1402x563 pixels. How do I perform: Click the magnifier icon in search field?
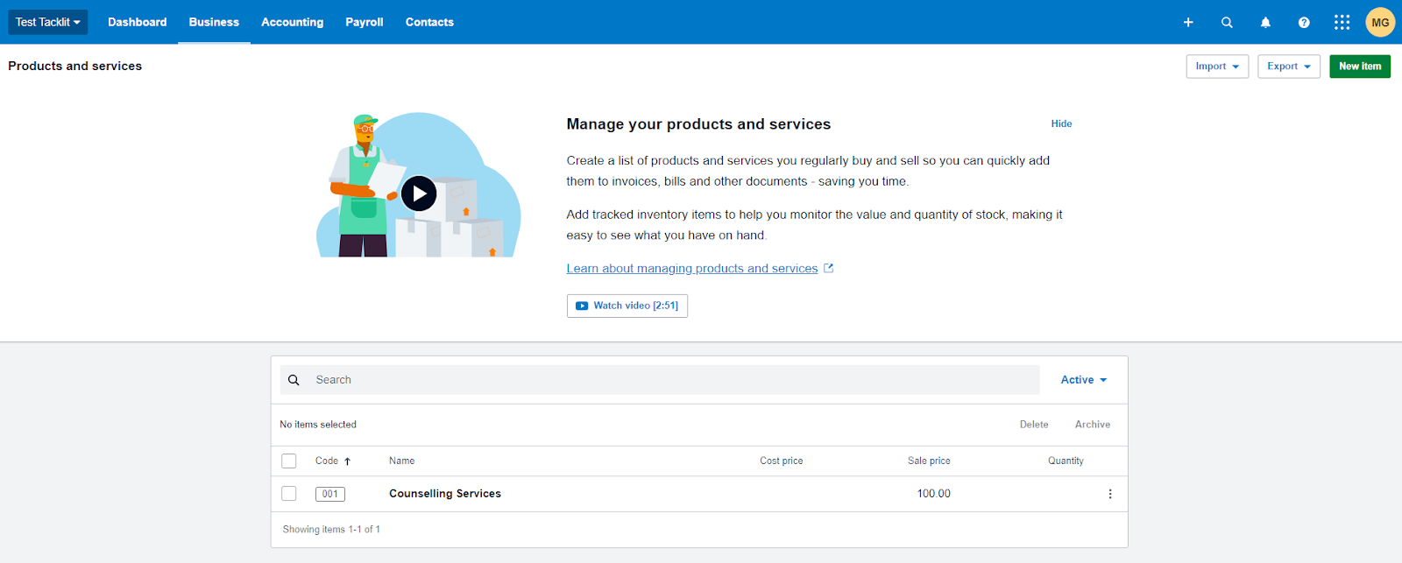(294, 380)
